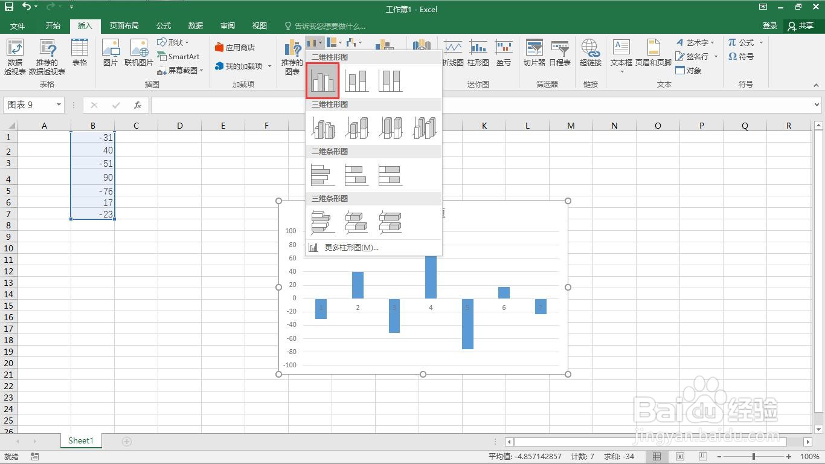Click the 告诉我您想要做什么 search box
Viewport: 825px width, 464px height.
point(325,26)
